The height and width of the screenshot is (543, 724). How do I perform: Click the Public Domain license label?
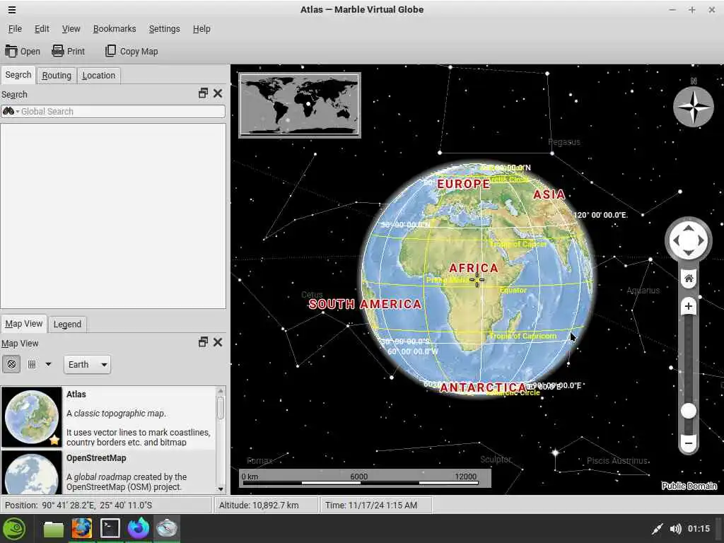point(689,486)
